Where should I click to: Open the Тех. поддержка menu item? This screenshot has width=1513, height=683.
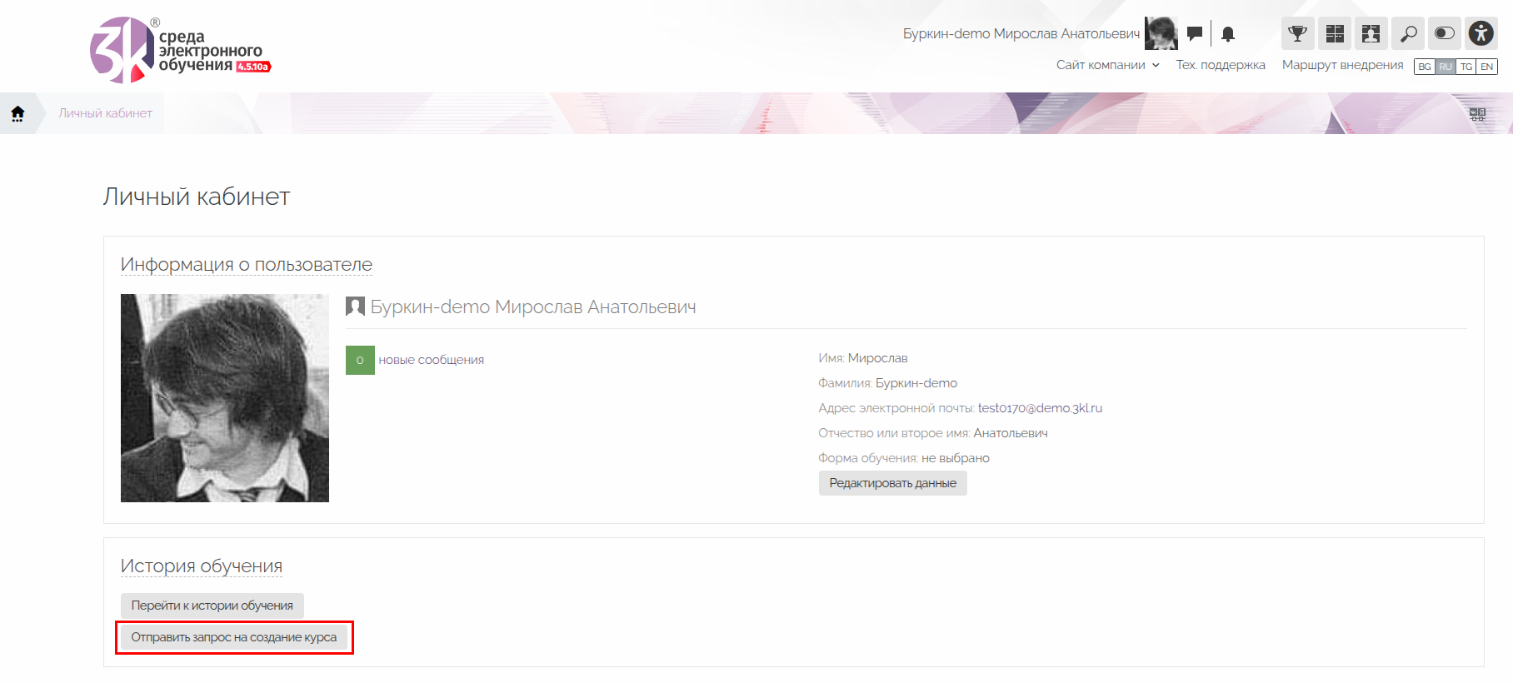[1220, 65]
